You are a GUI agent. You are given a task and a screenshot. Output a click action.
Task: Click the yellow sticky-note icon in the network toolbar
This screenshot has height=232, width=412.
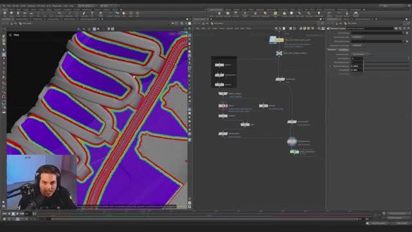pos(304,28)
